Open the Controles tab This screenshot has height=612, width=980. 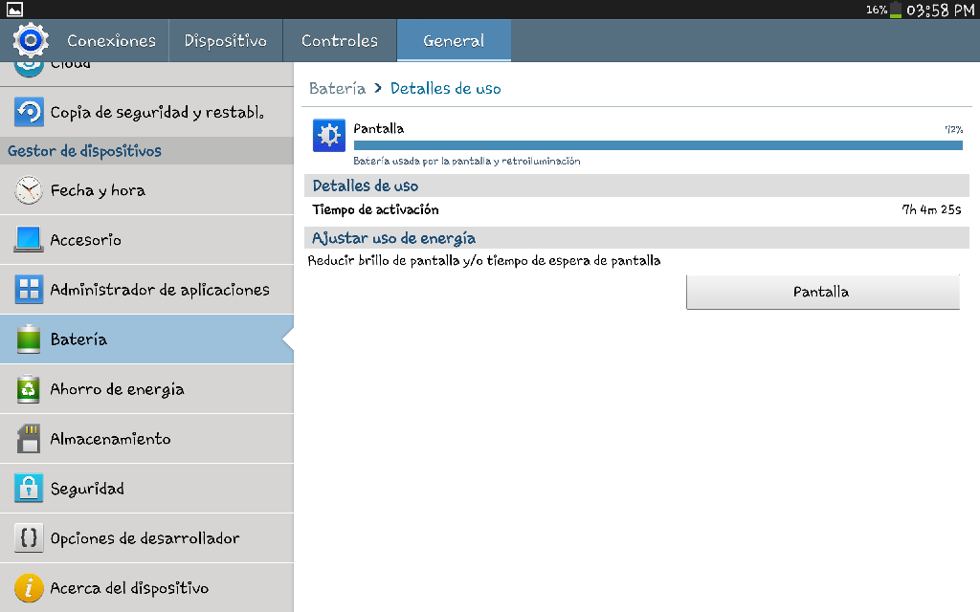point(339,41)
